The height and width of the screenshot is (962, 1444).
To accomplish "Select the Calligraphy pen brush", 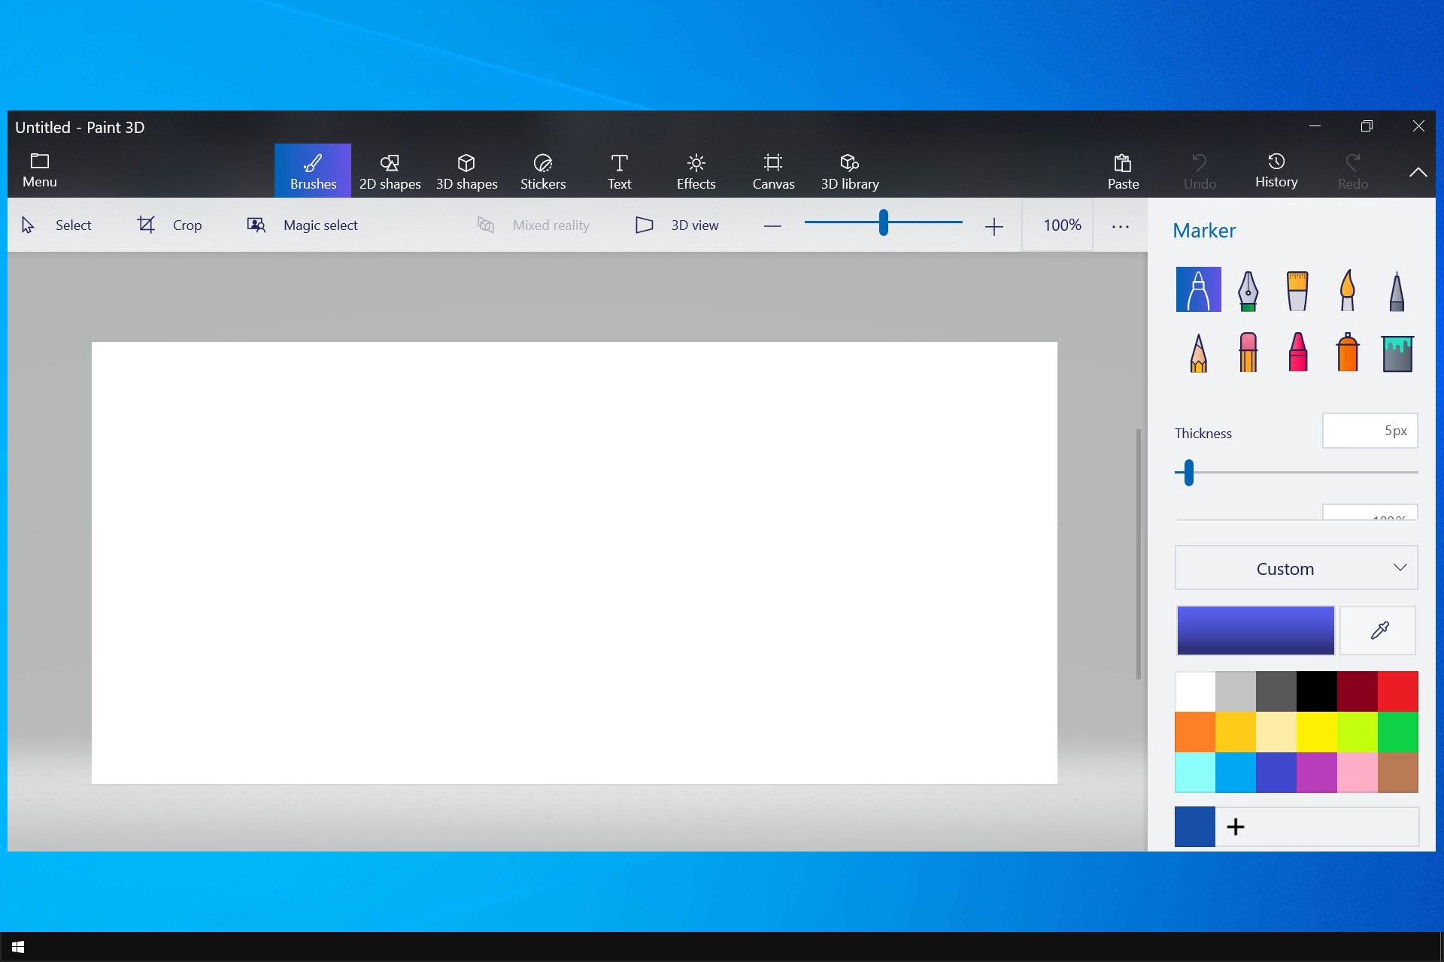I will coord(1248,290).
